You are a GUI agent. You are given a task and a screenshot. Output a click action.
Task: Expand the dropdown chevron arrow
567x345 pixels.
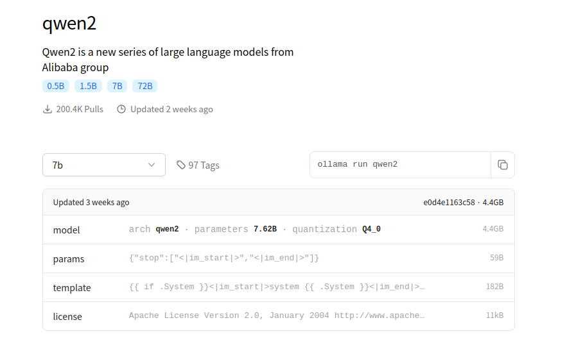152,165
